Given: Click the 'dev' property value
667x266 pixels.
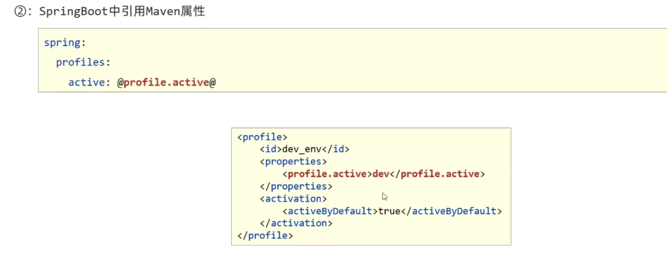Looking at the screenshot, I should [381, 174].
